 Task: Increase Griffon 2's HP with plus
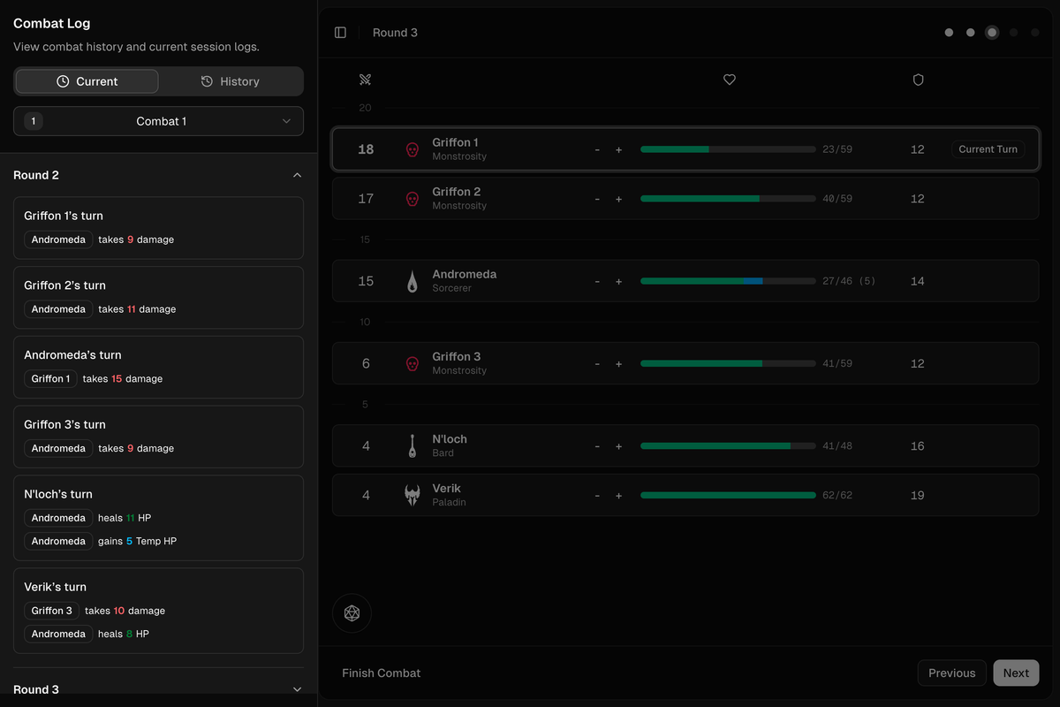[x=618, y=199]
